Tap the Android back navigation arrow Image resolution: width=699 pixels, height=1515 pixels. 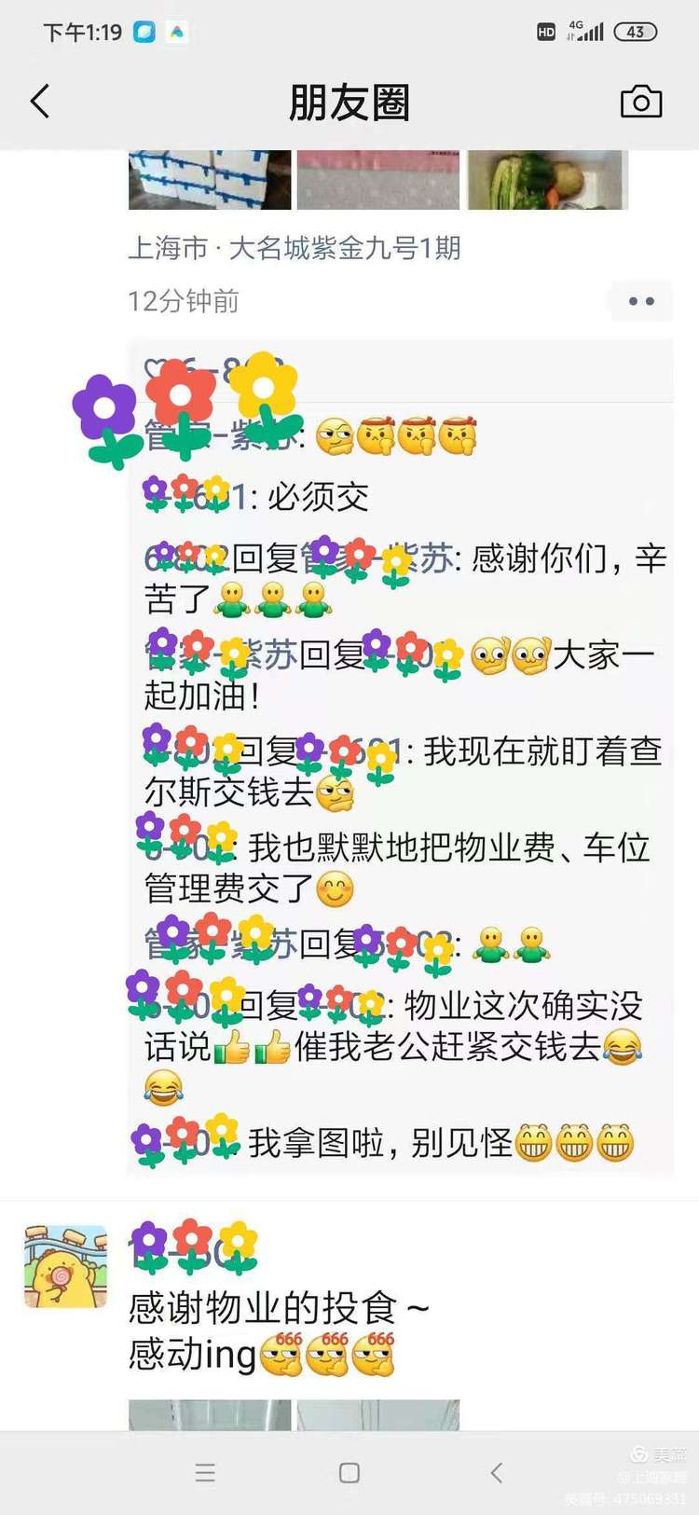point(496,1473)
